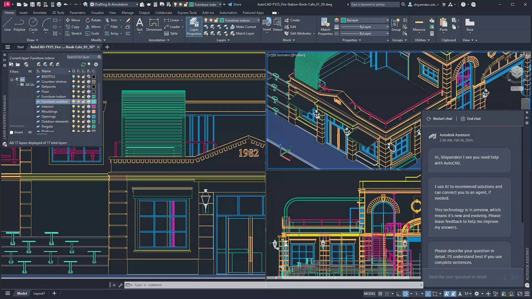The height and width of the screenshot is (299, 532).
Task: Open the Express Tools ribbon tab
Action: click(187, 13)
